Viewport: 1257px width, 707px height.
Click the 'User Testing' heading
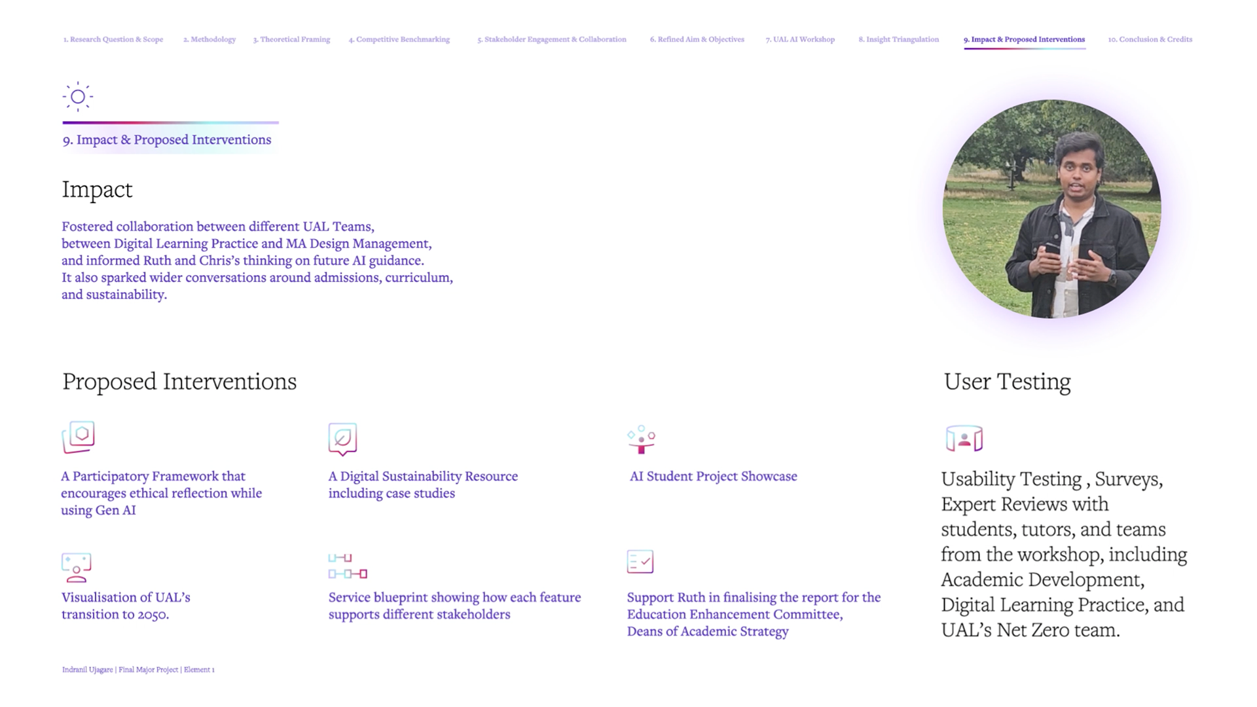(1007, 381)
